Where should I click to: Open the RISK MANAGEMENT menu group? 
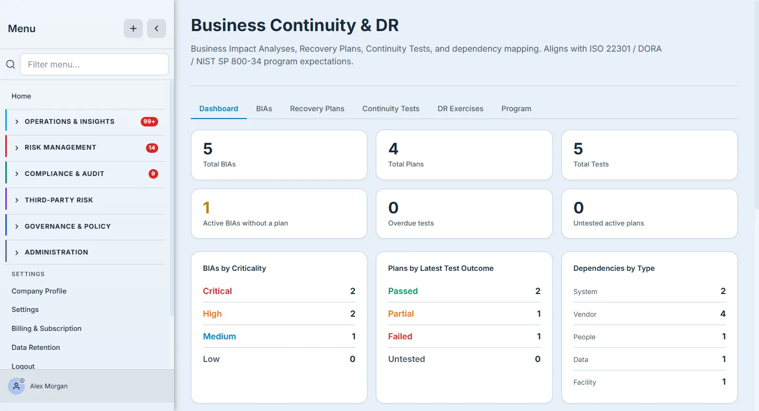coord(85,148)
